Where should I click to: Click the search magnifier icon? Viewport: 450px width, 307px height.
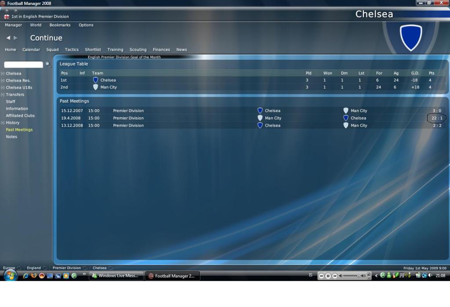tap(48, 65)
